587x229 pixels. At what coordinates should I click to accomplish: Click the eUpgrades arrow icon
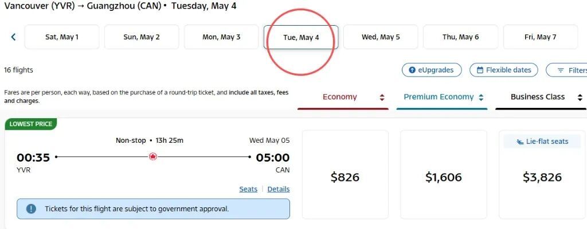pos(412,70)
